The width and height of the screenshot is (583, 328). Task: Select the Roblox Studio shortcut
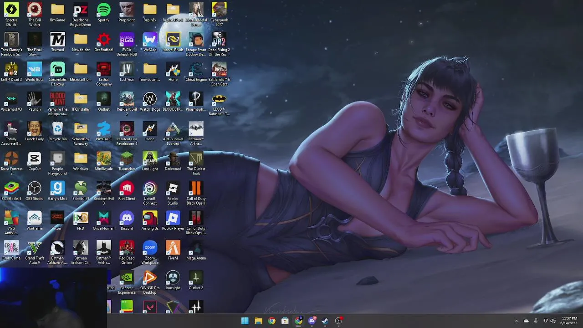coord(173,193)
